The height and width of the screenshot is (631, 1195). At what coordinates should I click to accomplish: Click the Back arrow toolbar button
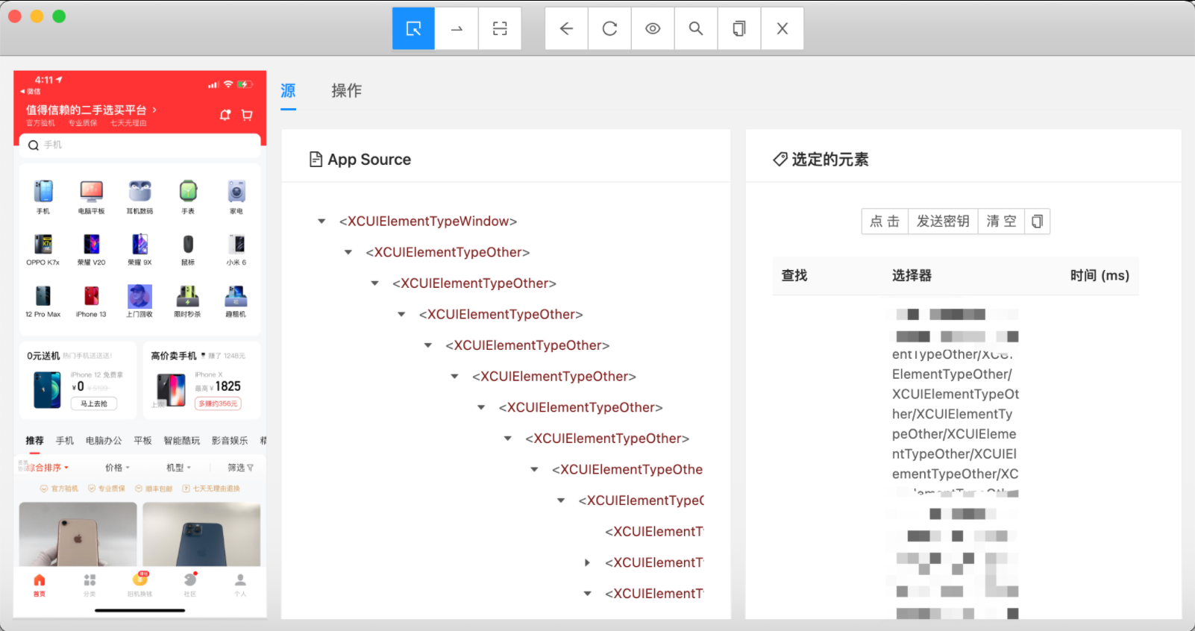pyautogui.click(x=566, y=28)
